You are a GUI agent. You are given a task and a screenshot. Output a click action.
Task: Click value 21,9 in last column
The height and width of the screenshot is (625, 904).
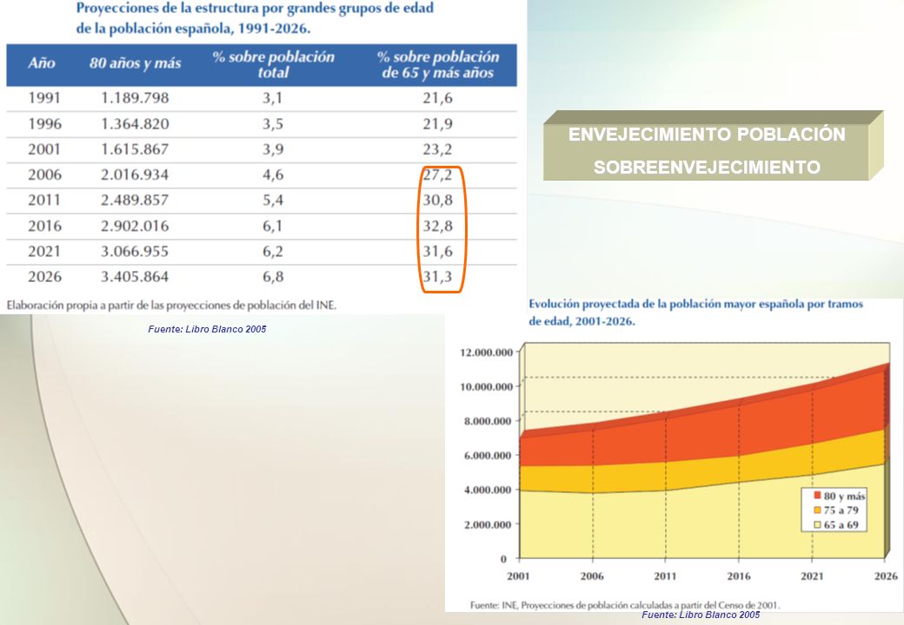coord(437,124)
